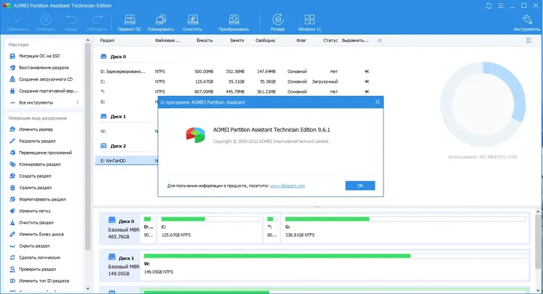Open the Windows 11 checker tool
This screenshot has height=294, width=543.
click(x=310, y=23)
